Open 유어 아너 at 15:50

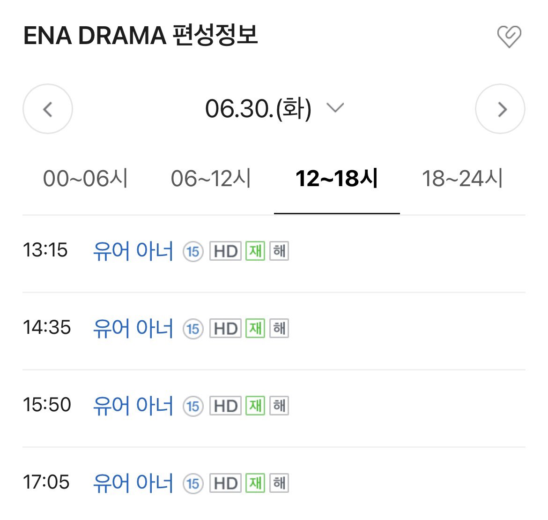tap(133, 406)
